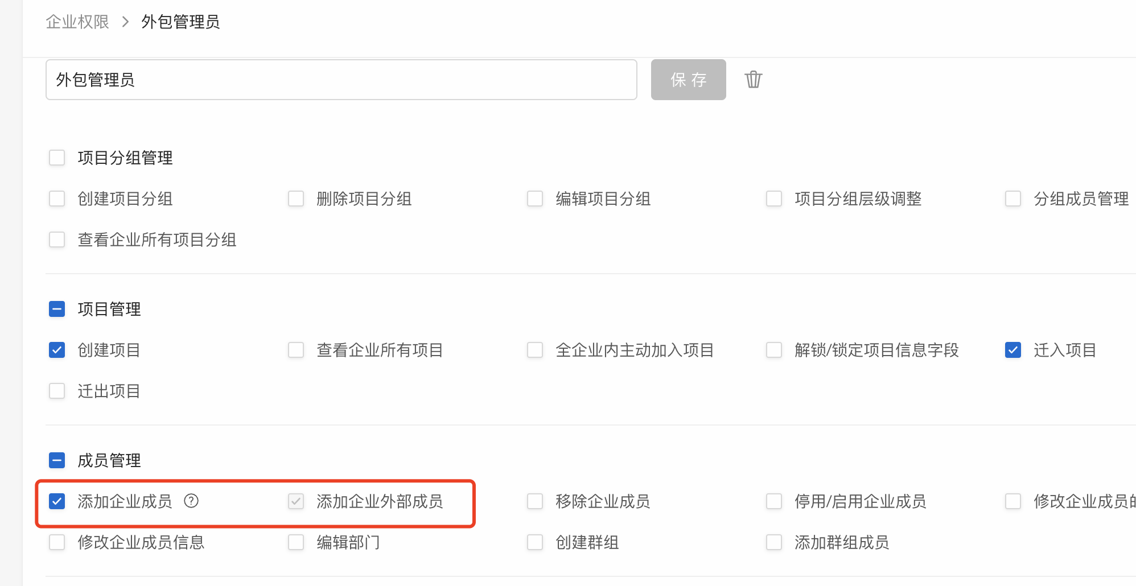This screenshot has width=1136, height=586.
Task: Click help icon beside 添加企业成员
Action: pyautogui.click(x=191, y=501)
